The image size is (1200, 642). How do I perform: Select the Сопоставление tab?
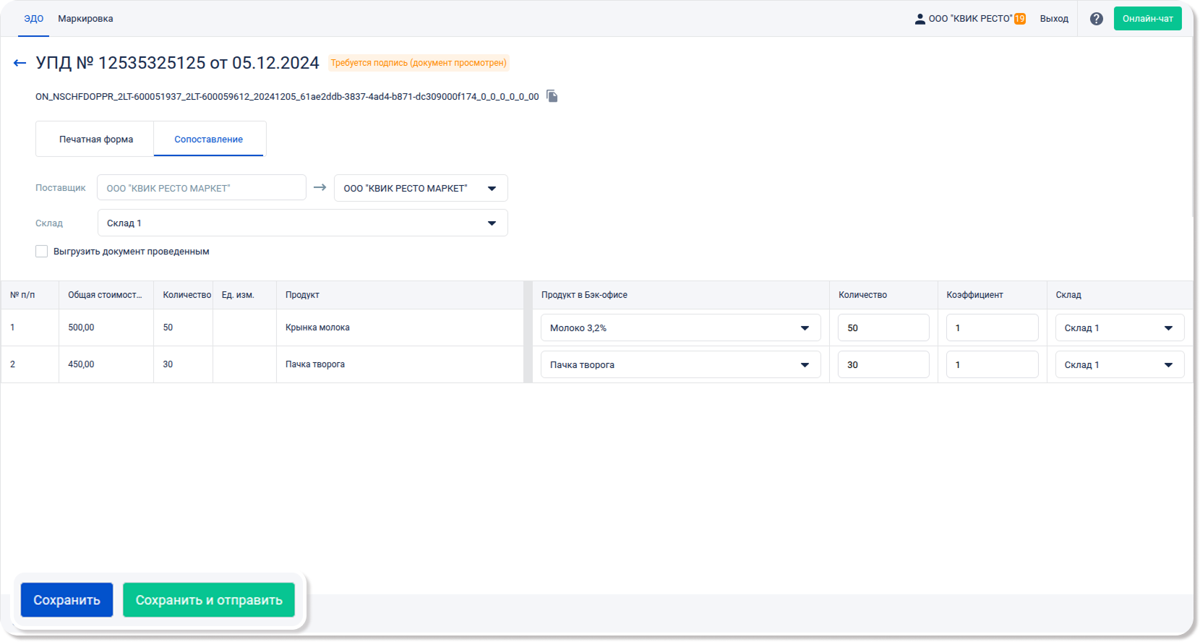[208, 139]
